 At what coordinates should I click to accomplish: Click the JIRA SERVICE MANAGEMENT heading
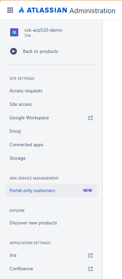(34, 178)
